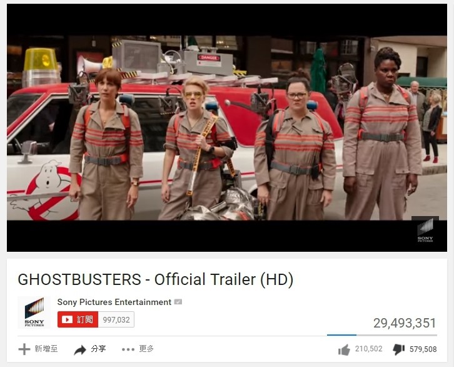Click the video frame to play

point(227,128)
